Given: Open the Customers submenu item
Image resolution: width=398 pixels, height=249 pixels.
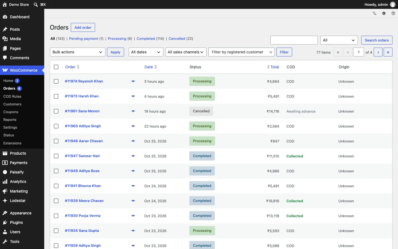Looking at the screenshot, I should [12, 104].
